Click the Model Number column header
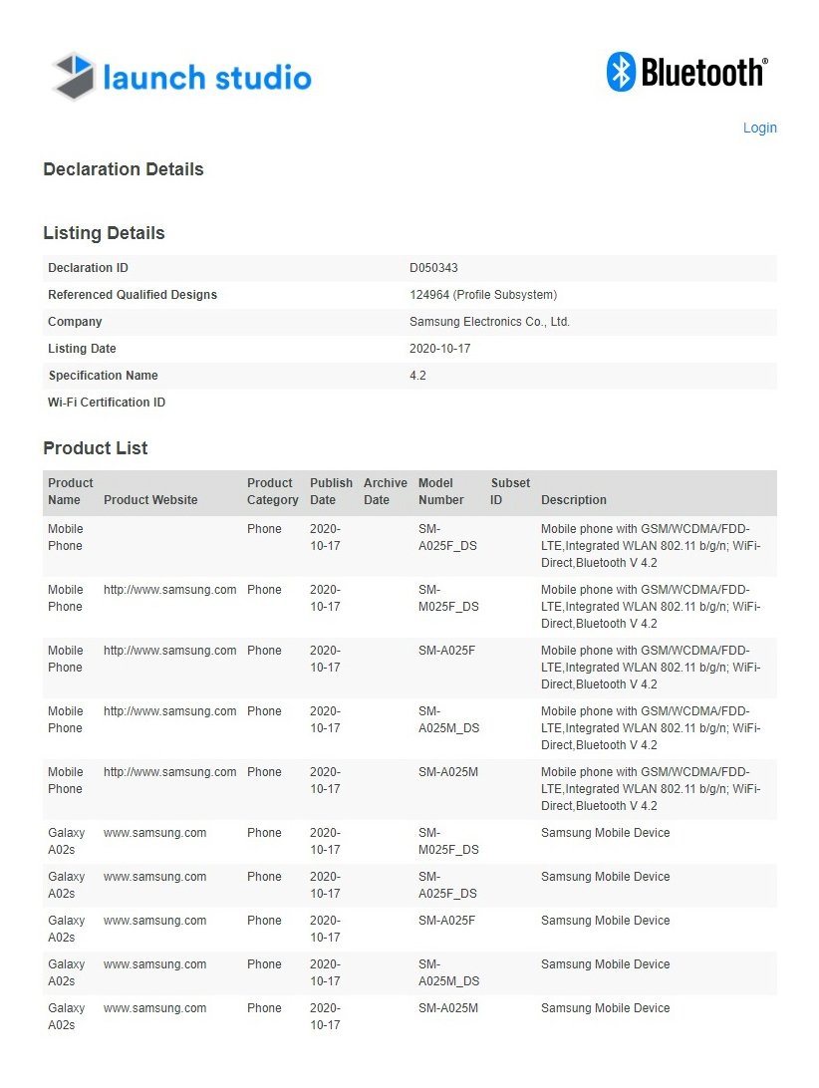Screen dimensions: 819x1088 click(441, 491)
